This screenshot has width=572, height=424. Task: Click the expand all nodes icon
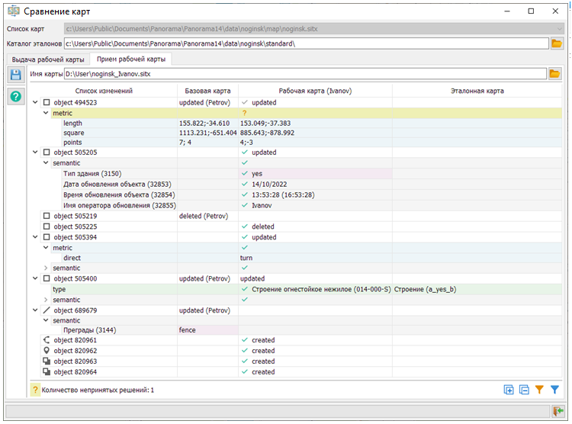tap(509, 390)
